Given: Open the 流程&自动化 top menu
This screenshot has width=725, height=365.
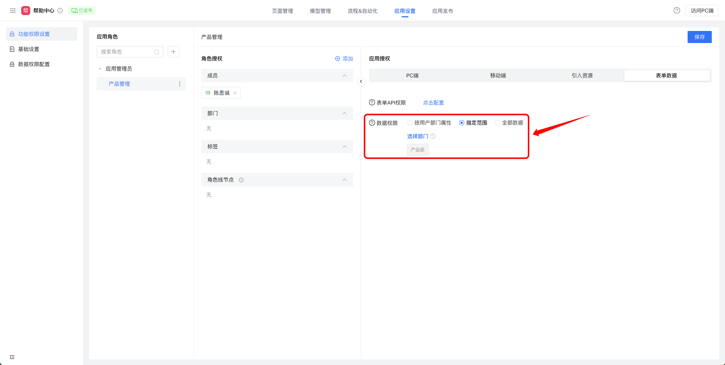Looking at the screenshot, I should tap(362, 11).
